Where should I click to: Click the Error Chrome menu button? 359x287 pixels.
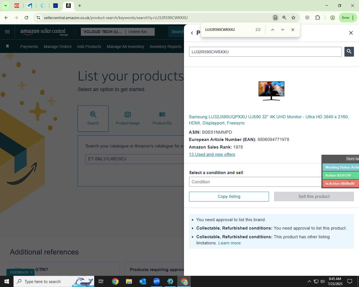click(x=348, y=18)
